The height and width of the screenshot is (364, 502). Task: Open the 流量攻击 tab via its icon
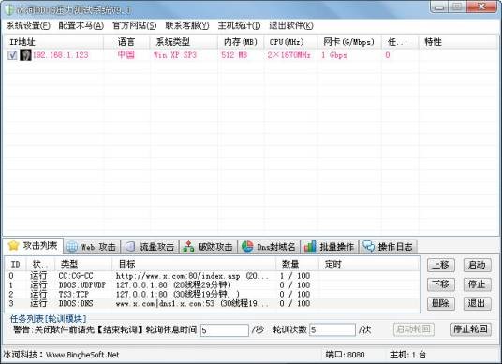pos(130,247)
